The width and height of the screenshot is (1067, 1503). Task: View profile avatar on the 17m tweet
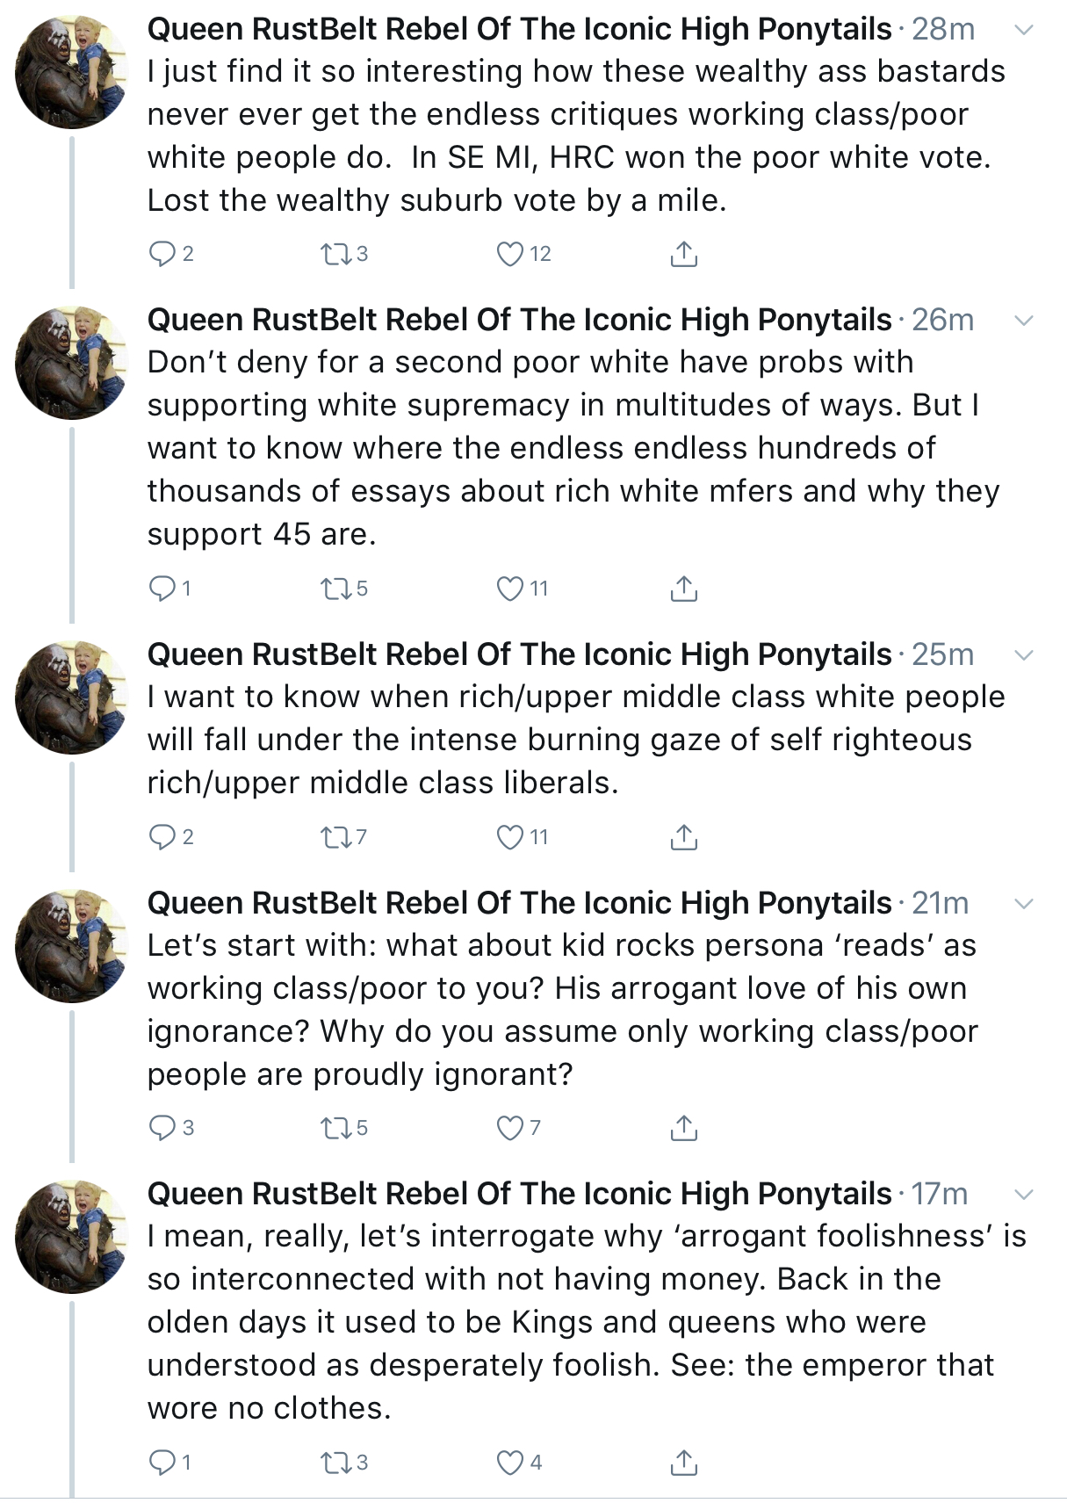tap(72, 1236)
